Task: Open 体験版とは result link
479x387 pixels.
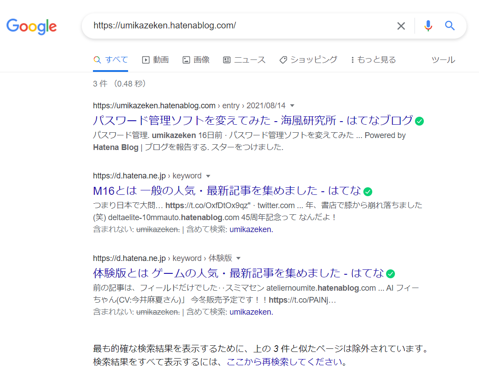Action: point(238,273)
